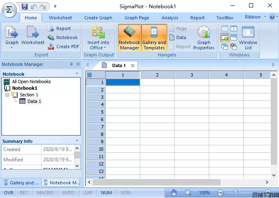Click the Modified date value field
Image resolution: width=279 pixels, height=198 pixels.
tap(58, 159)
